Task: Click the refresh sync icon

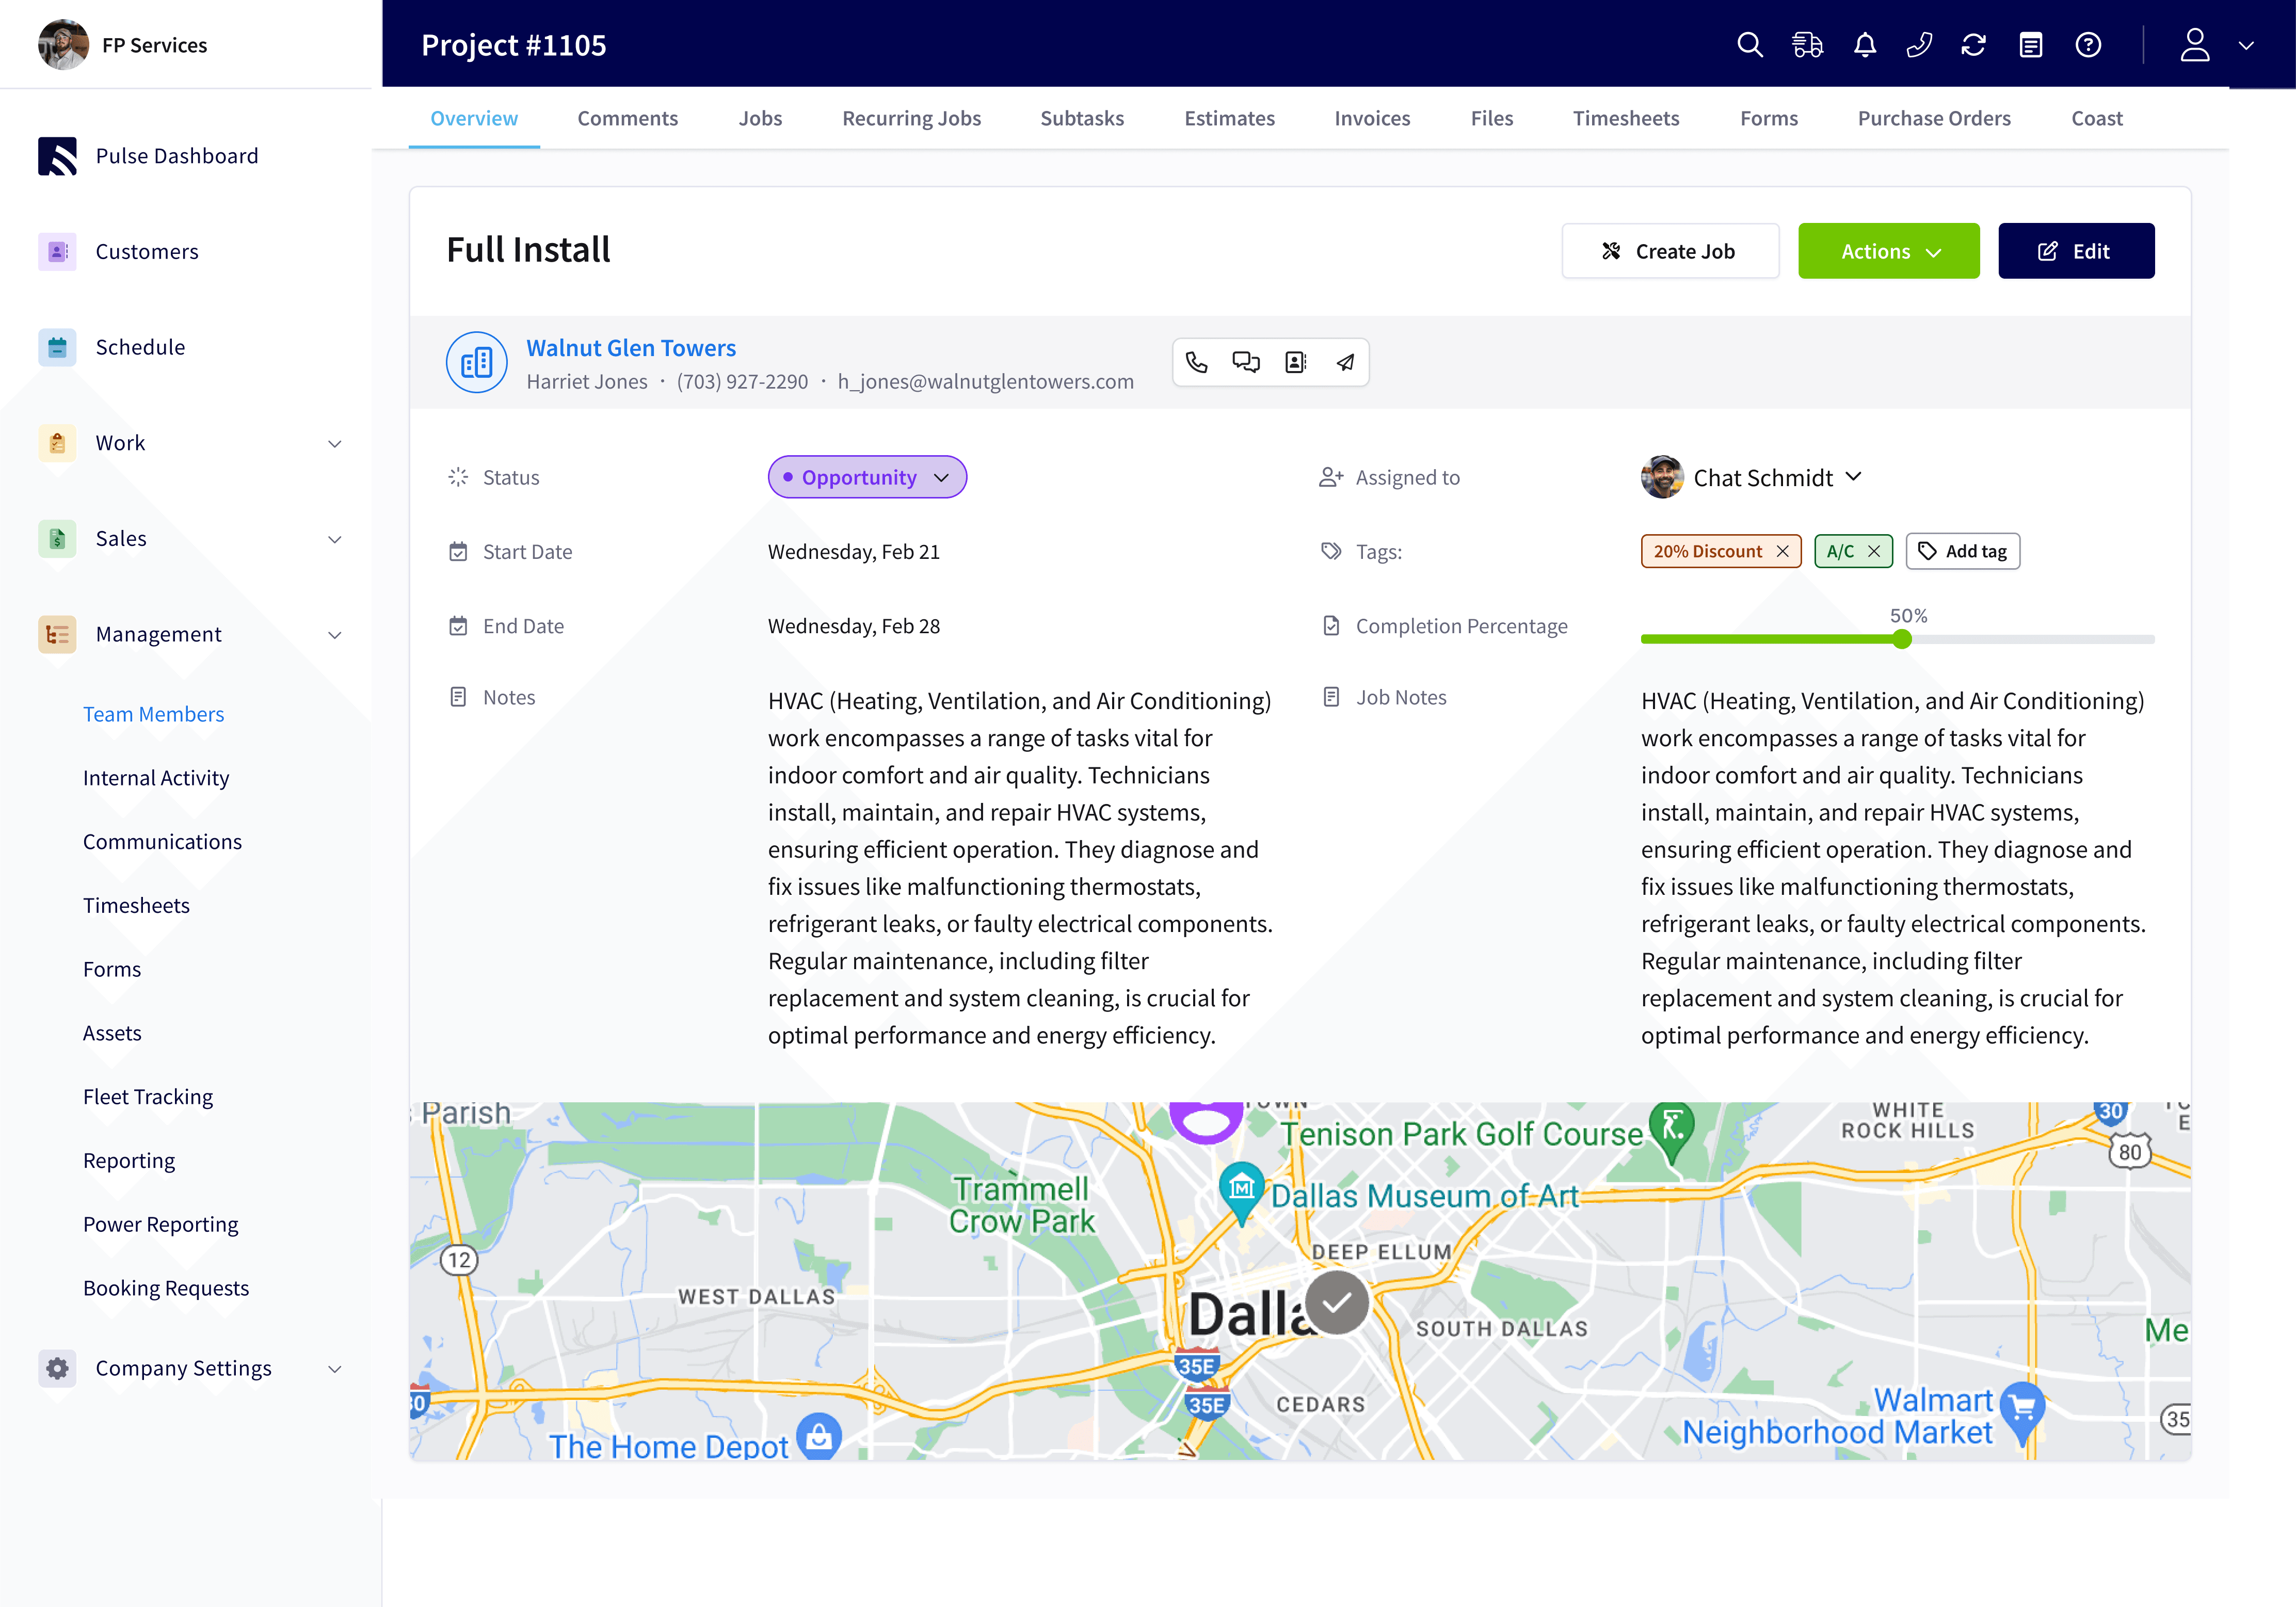Action: (1973, 45)
